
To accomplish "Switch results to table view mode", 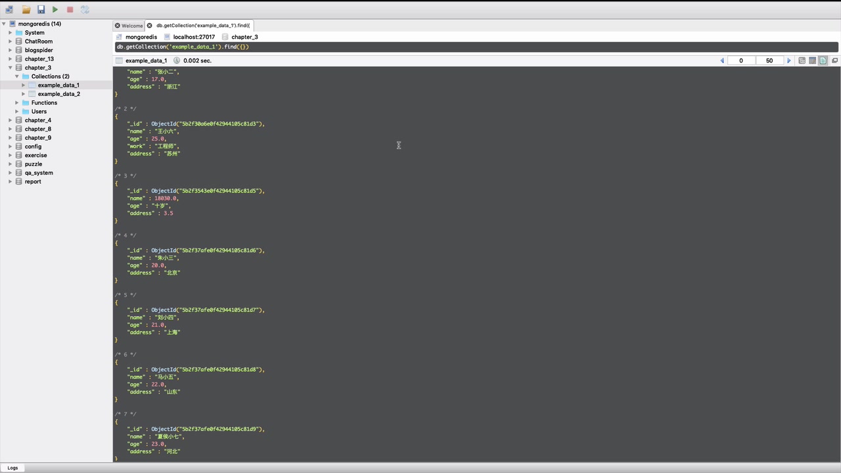I will (812, 60).
